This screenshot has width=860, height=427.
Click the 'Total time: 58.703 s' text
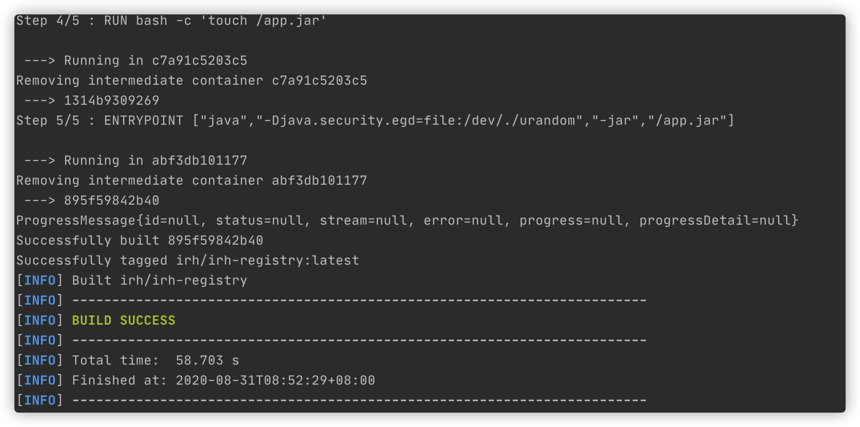pos(155,361)
